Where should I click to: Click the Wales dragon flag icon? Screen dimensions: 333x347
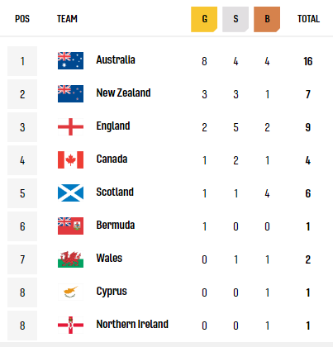pyautogui.click(x=70, y=259)
